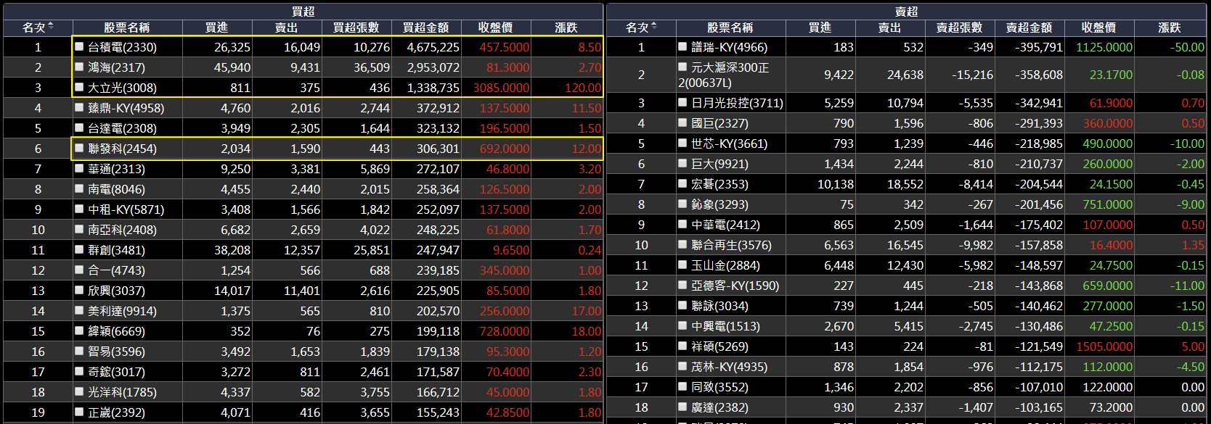Viewport: 1211px width, 424px height.
Task: Check the box for 中華電(2412)
Action: (x=682, y=224)
